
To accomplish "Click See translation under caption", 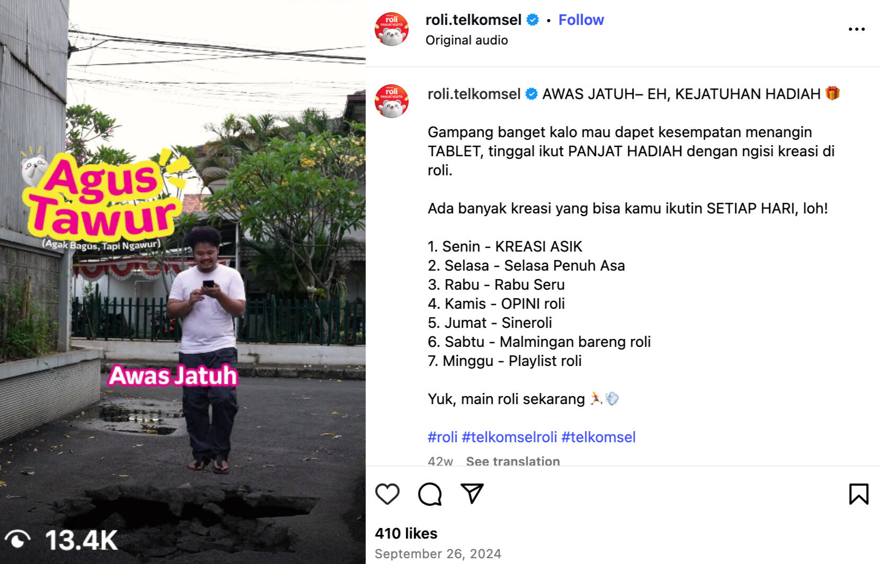I will [x=513, y=461].
